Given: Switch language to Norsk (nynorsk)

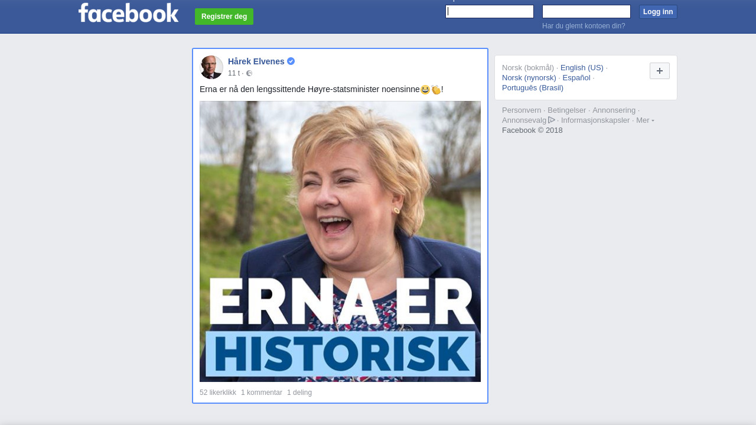Looking at the screenshot, I should pyautogui.click(x=529, y=78).
